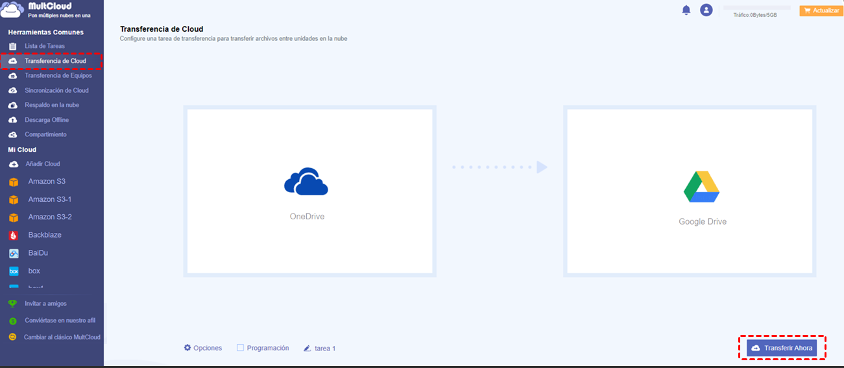Viewport: 844px width, 368px height.
Task: Click Tráfico:0Bytes/5GB text
Action: (x=755, y=15)
